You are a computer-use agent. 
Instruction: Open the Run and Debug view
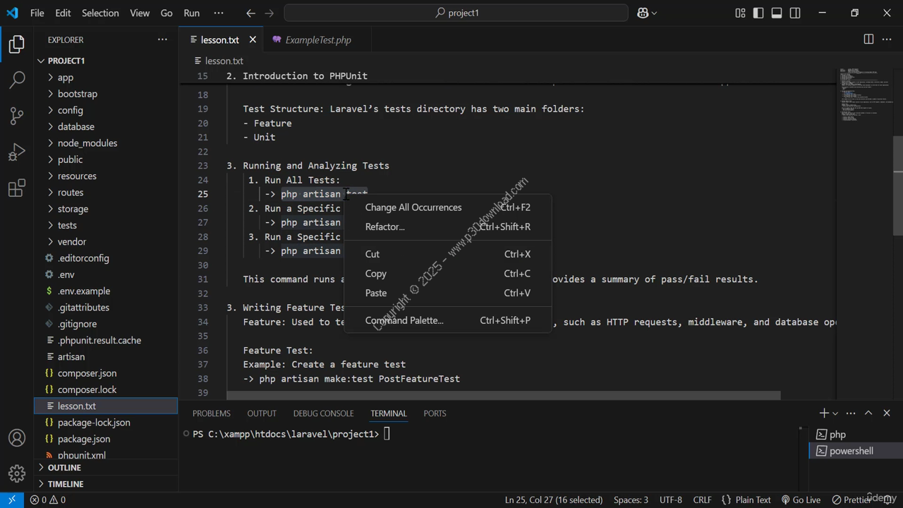coord(17,152)
